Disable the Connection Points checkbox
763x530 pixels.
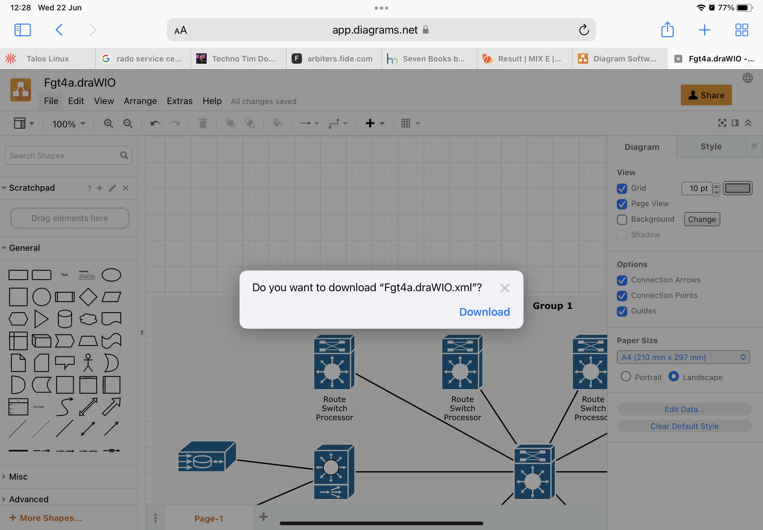point(622,296)
